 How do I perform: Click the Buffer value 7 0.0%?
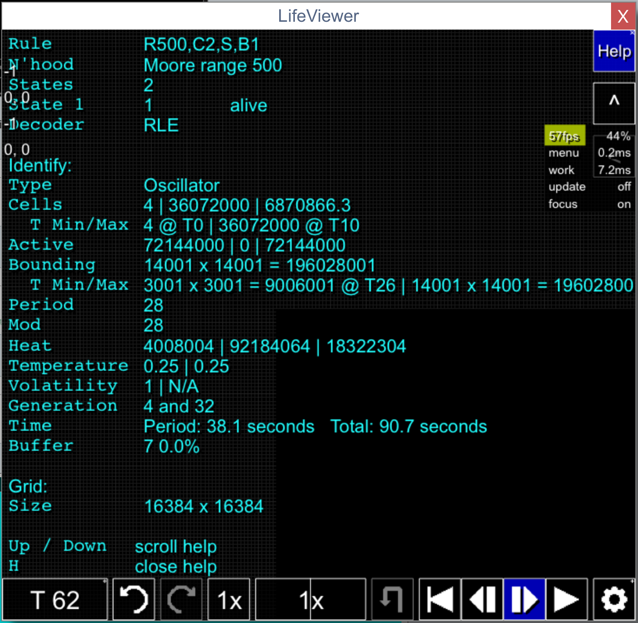tap(171, 446)
